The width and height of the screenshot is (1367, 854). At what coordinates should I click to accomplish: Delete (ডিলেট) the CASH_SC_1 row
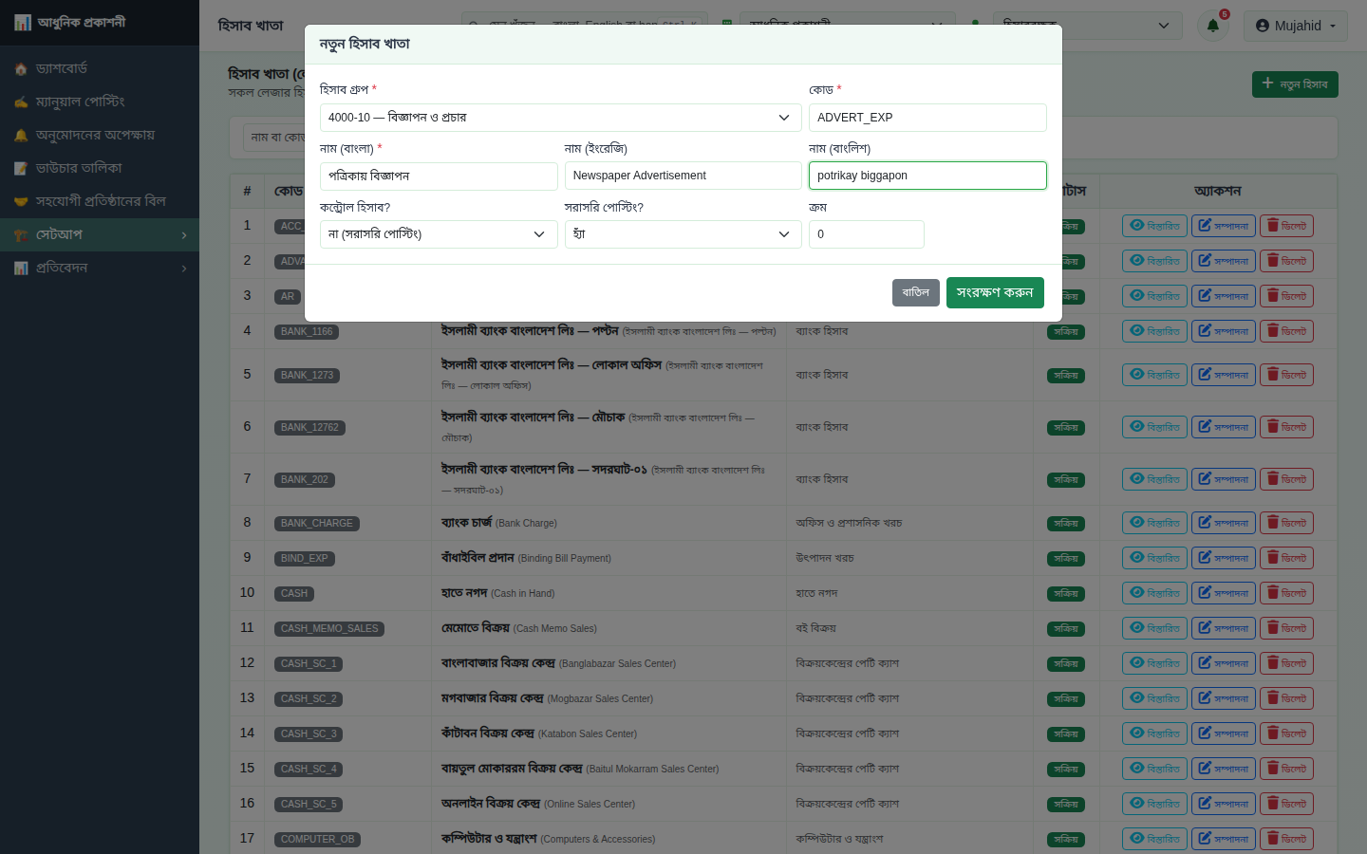click(1286, 663)
